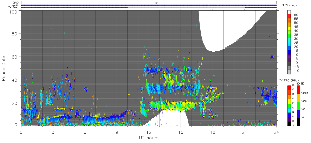The width and height of the screenshot is (311, 143).
Task: Pick the yellow TX FRQ swatch between 14 and 15
Action: coord(290,101)
